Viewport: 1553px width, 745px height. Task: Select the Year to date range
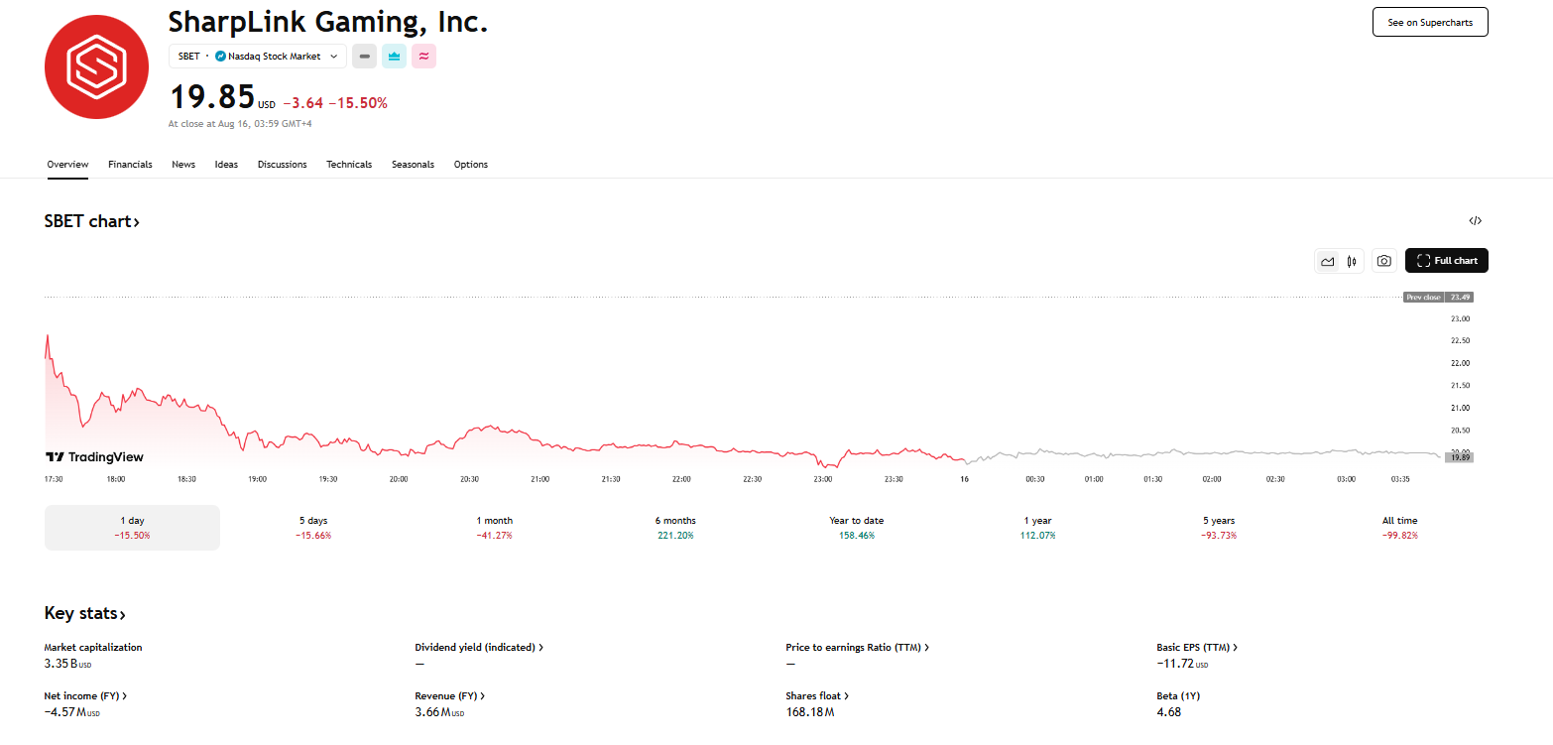coord(857,528)
